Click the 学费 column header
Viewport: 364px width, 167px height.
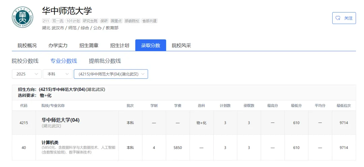pyautogui.click(x=178, y=105)
